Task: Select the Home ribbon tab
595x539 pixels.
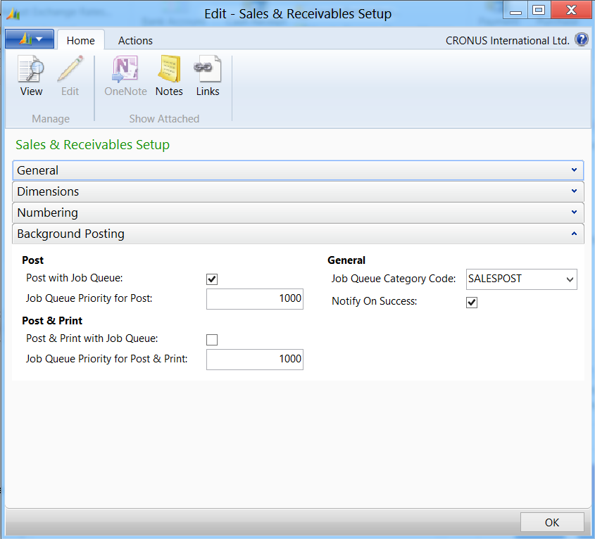Action: [x=80, y=41]
